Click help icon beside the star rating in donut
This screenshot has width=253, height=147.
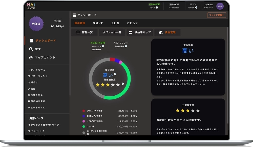coord(123,84)
